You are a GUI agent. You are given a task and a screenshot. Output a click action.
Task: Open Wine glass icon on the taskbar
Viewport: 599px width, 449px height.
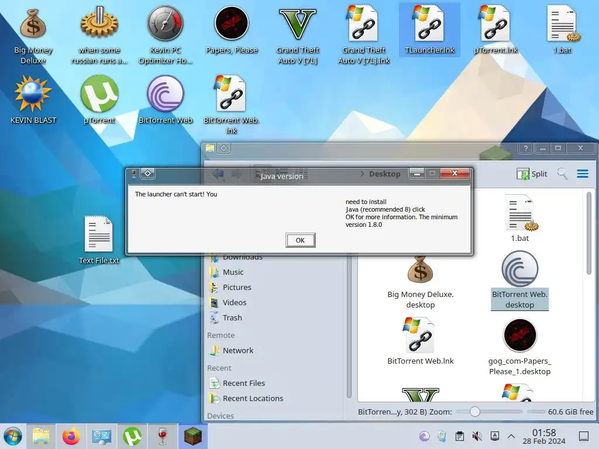point(163,436)
